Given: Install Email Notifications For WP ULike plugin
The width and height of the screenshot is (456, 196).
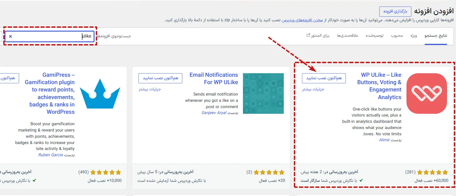Looking at the screenshot, I should coord(161,78).
